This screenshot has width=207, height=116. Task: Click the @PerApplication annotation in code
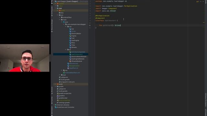coord(103,16)
